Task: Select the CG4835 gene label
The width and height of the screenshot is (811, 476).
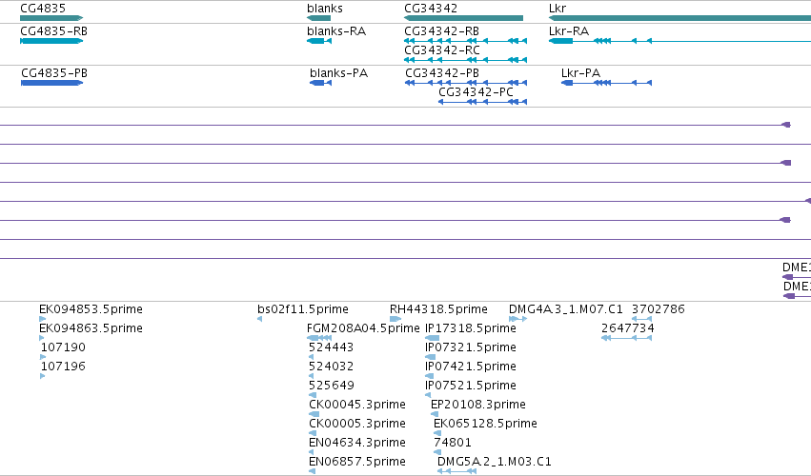Action: pyautogui.click(x=43, y=9)
